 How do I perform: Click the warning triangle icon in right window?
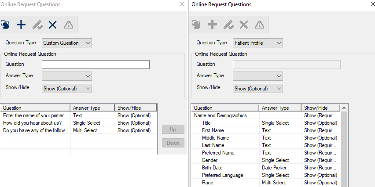coord(260,25)
